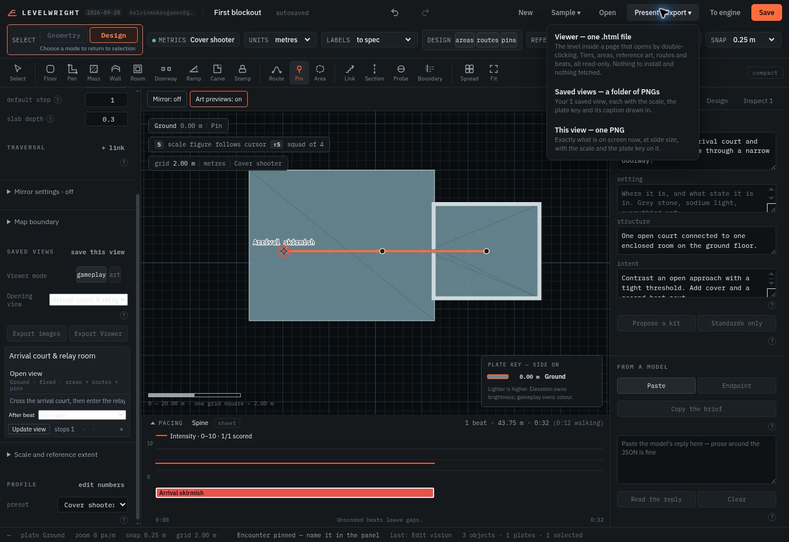Toggle Art previews: on
Viewport: 789px width, 542px height.
pos(219,99)
